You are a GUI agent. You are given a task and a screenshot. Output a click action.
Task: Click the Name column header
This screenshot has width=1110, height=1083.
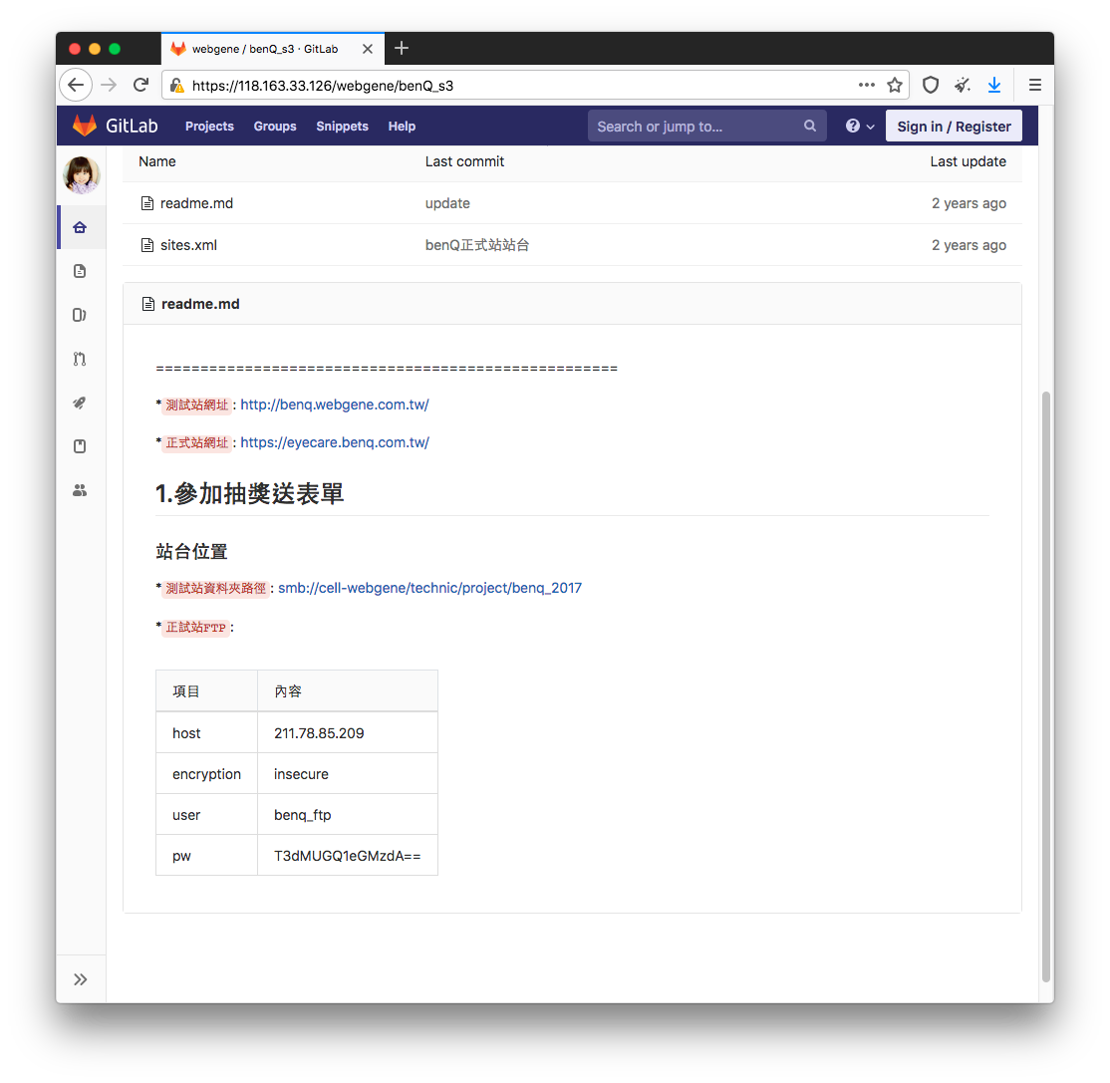coord(157,161)
